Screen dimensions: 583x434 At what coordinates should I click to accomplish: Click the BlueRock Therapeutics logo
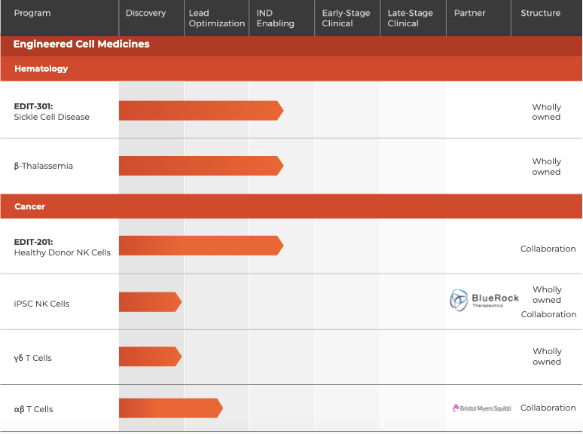[484, 301]
